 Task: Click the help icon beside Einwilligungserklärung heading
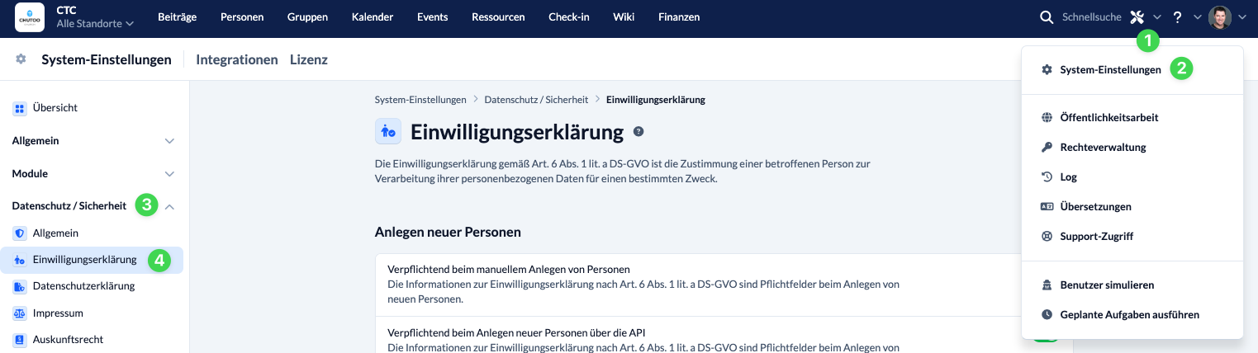coord(638,131)
